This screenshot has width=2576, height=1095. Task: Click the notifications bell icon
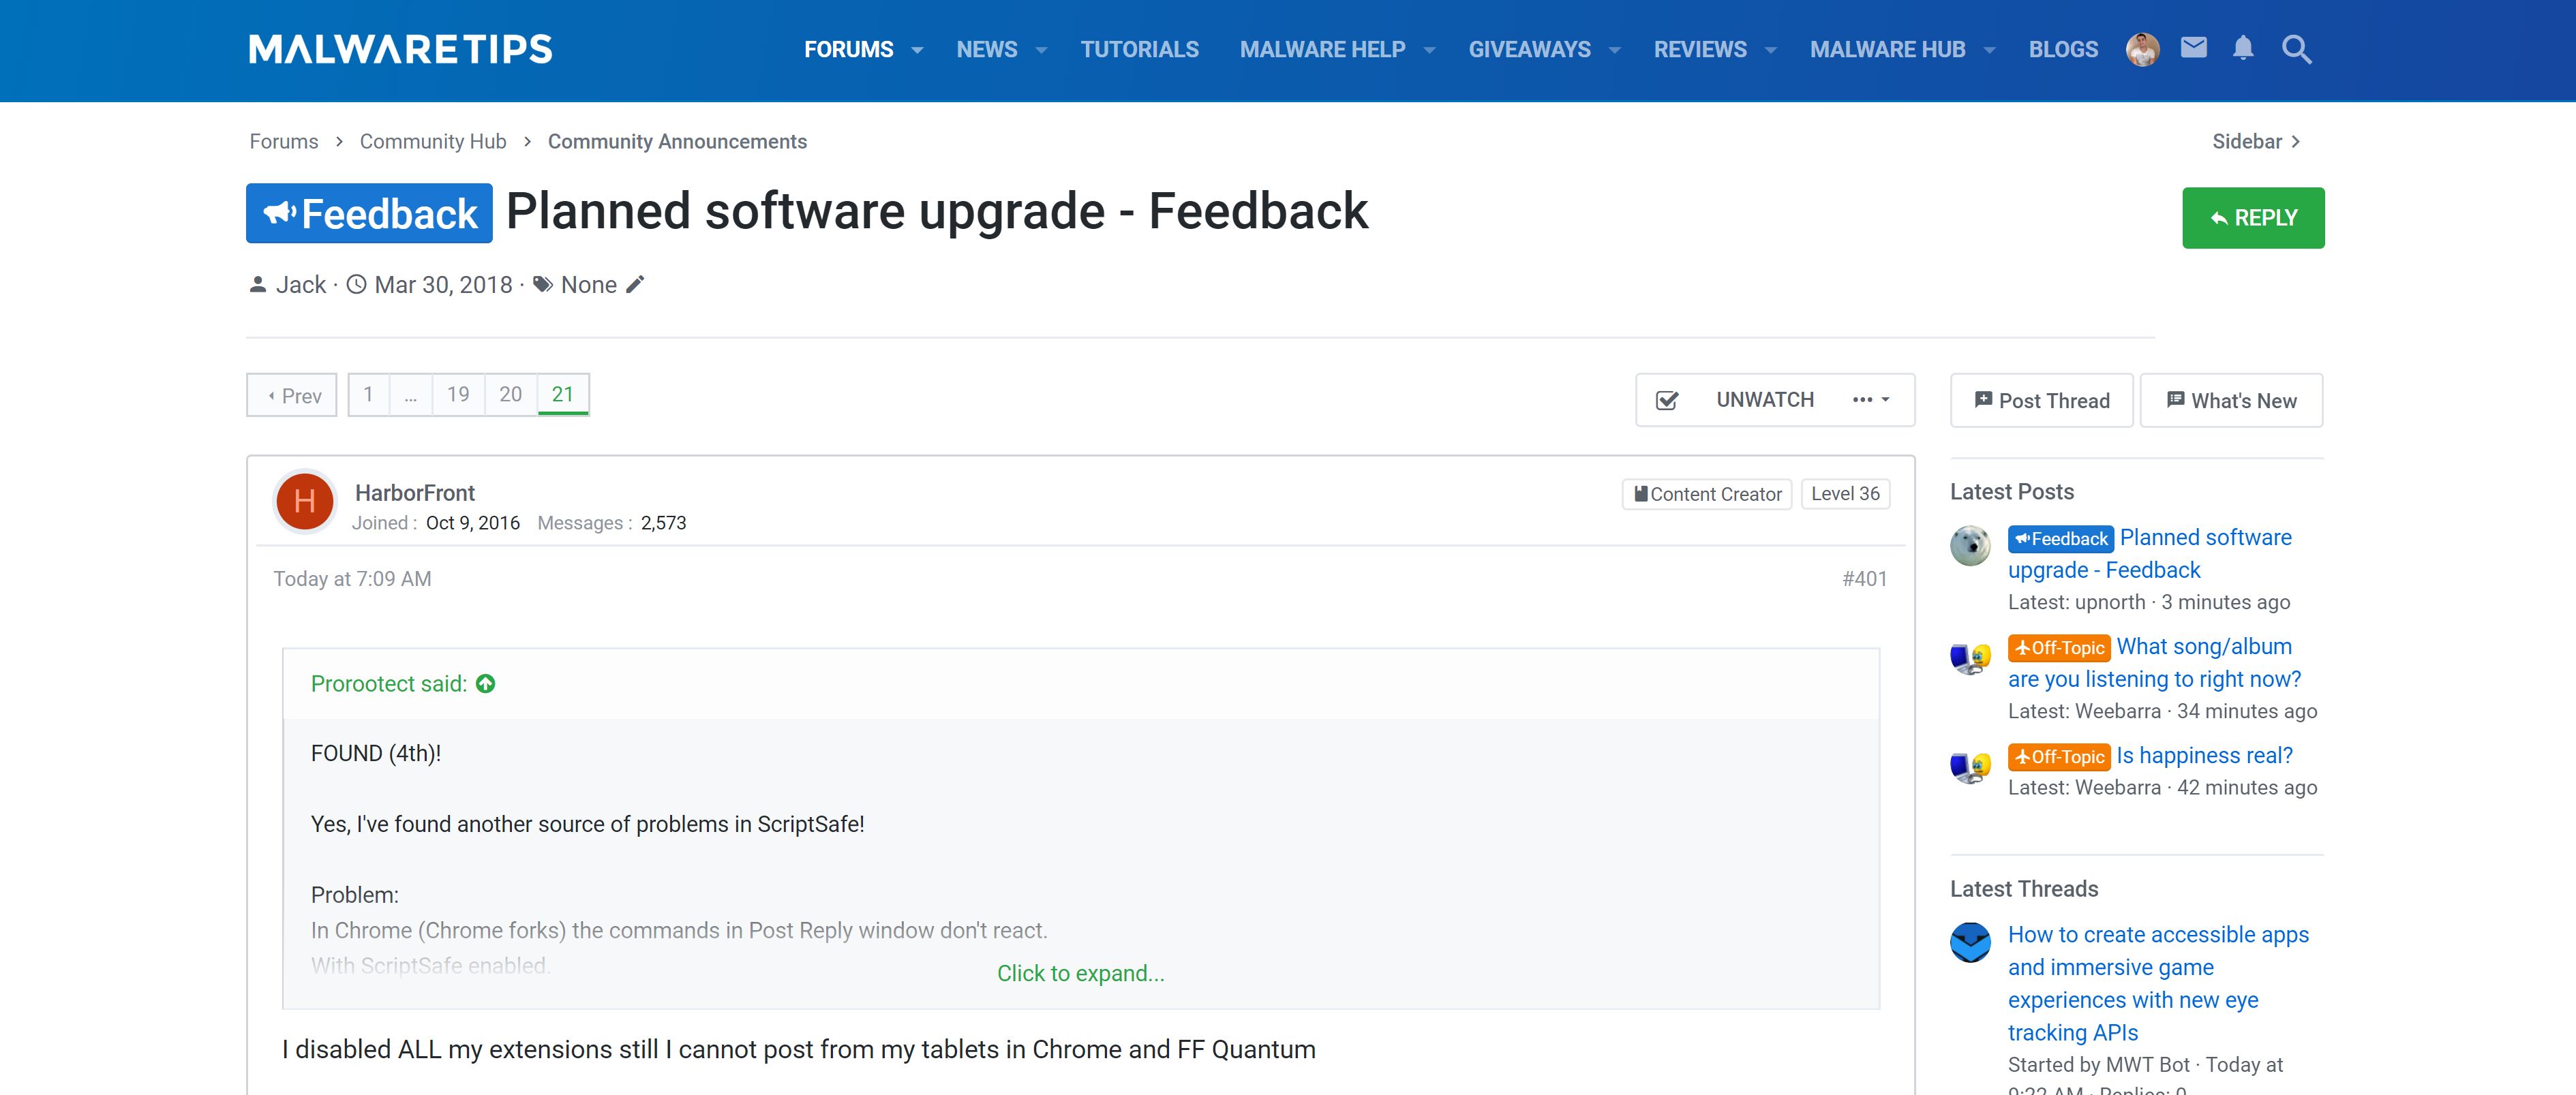[2243, 48]
